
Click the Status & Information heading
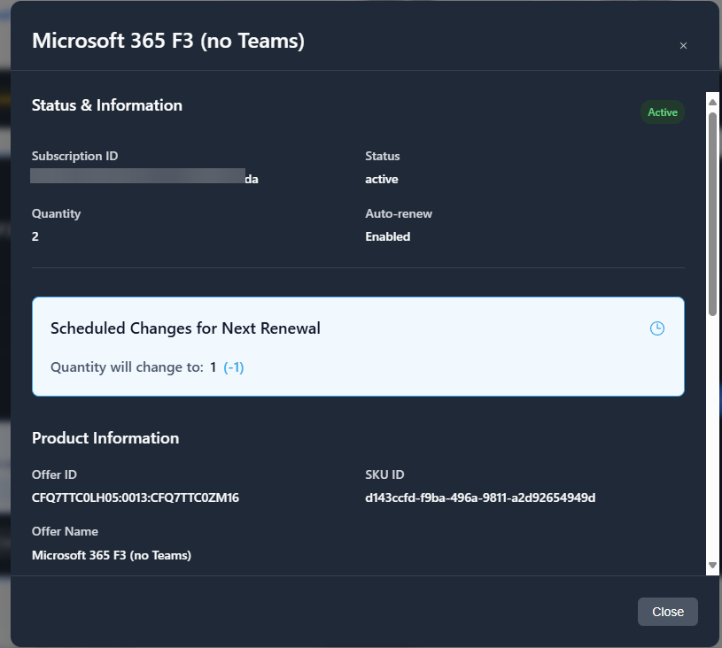(107, 105)
